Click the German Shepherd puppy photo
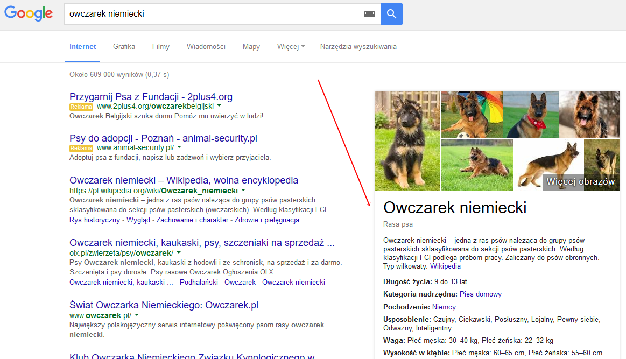Image resolution: width=626 pixels, height=359 pixels. 407,140
